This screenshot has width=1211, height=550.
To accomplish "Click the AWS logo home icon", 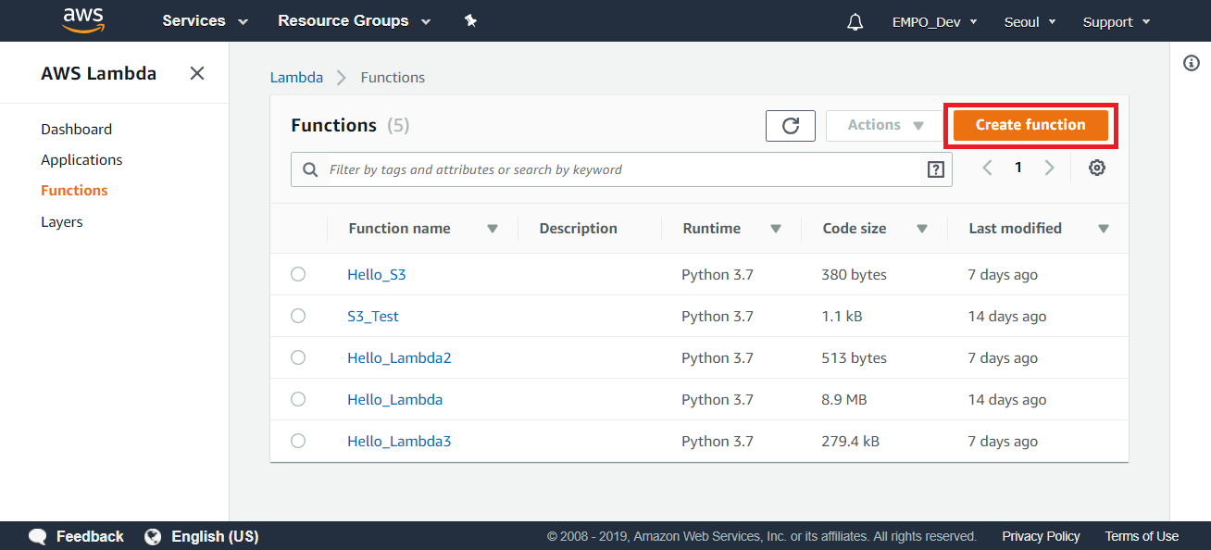I will click(82, 20).
